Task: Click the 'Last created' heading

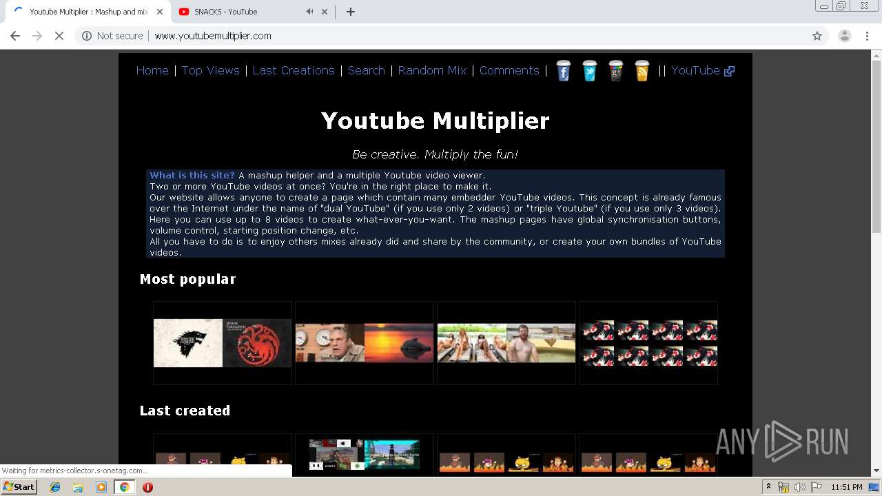Action: tap(185, 411)
